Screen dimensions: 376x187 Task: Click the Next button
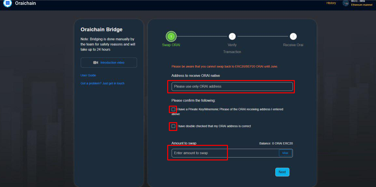pos(282,172)
